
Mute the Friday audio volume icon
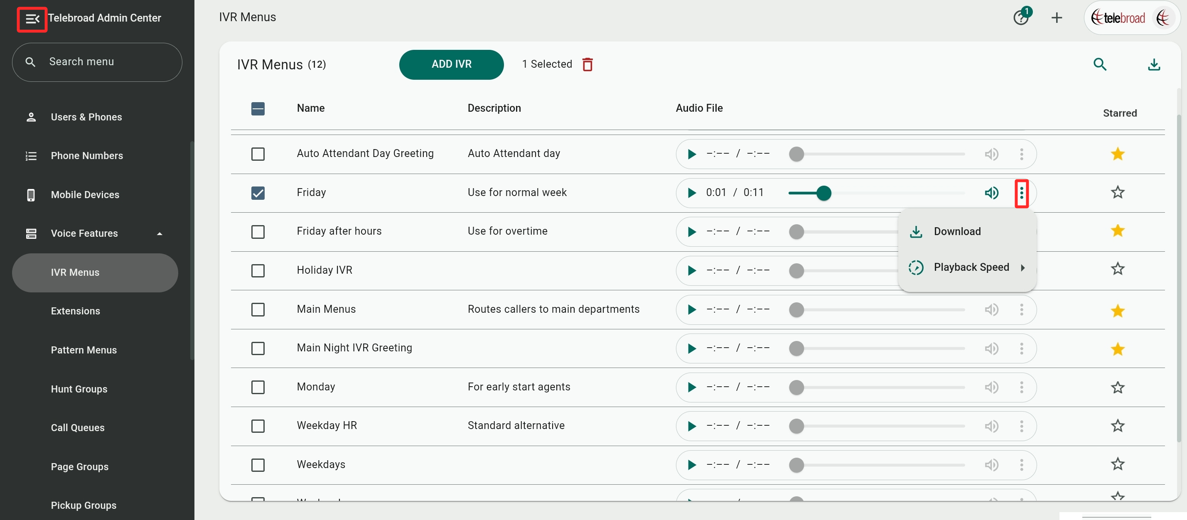point(992,193)
